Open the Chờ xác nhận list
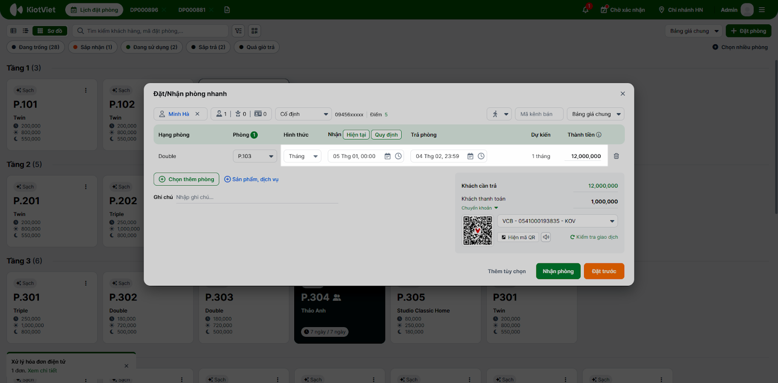The width and height of the screenshot is (778, 383). click(623, 10)
